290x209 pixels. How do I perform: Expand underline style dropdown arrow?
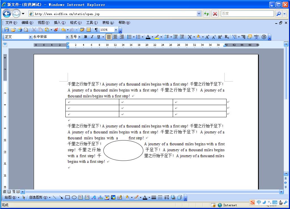click(103, 37)
